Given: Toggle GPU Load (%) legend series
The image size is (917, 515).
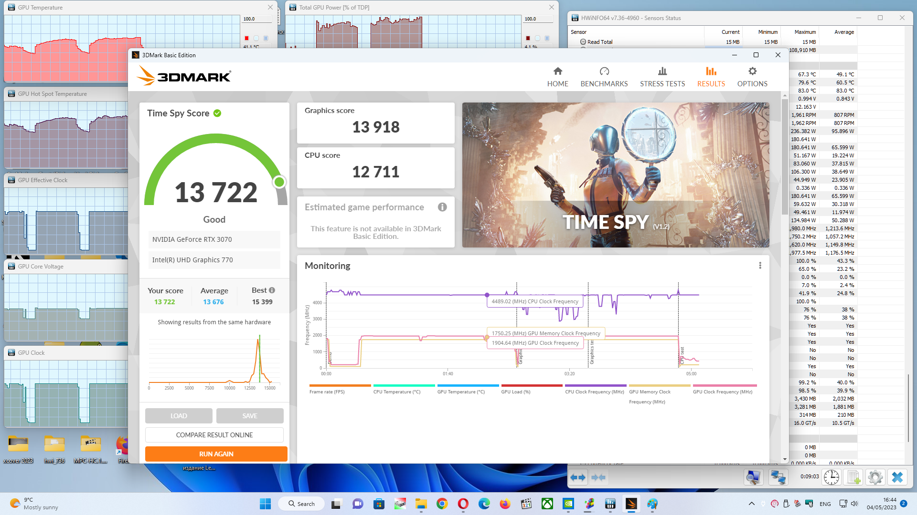Looking at the screenshot, I should (516, 391).
